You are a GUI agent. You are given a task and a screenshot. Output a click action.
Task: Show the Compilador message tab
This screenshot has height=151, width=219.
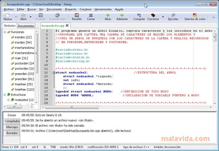[12, 121]
